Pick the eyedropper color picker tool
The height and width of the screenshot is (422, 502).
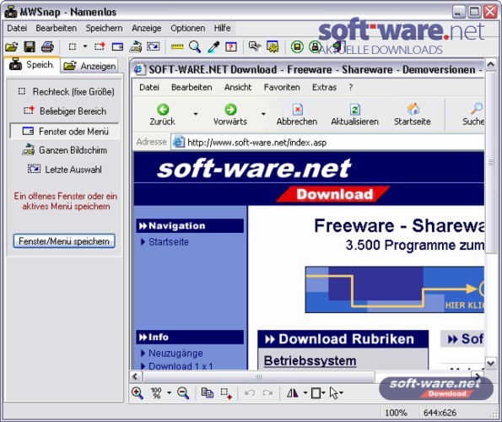tap(213, 47)
